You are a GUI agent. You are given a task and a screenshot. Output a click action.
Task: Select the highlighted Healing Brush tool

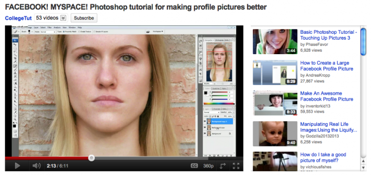tap(15, 66)
